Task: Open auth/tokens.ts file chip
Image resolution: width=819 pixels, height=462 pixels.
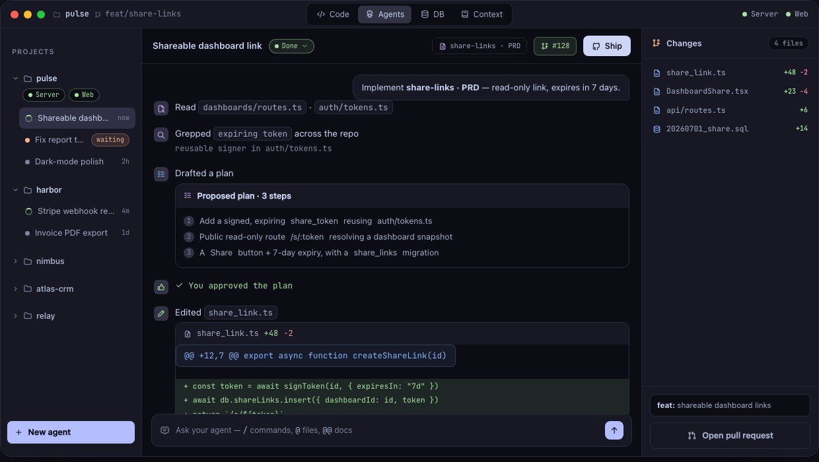Action: [353, 108]
